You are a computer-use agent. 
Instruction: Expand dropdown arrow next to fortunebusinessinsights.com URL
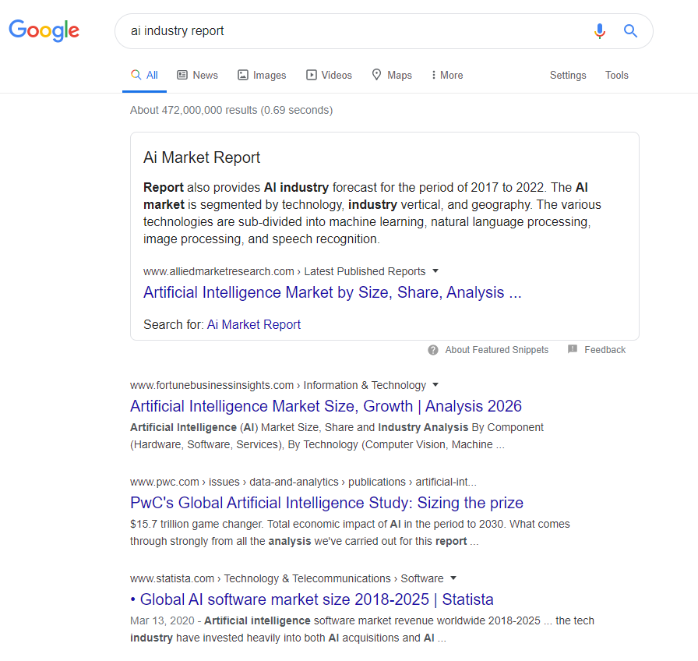point(435,385)
